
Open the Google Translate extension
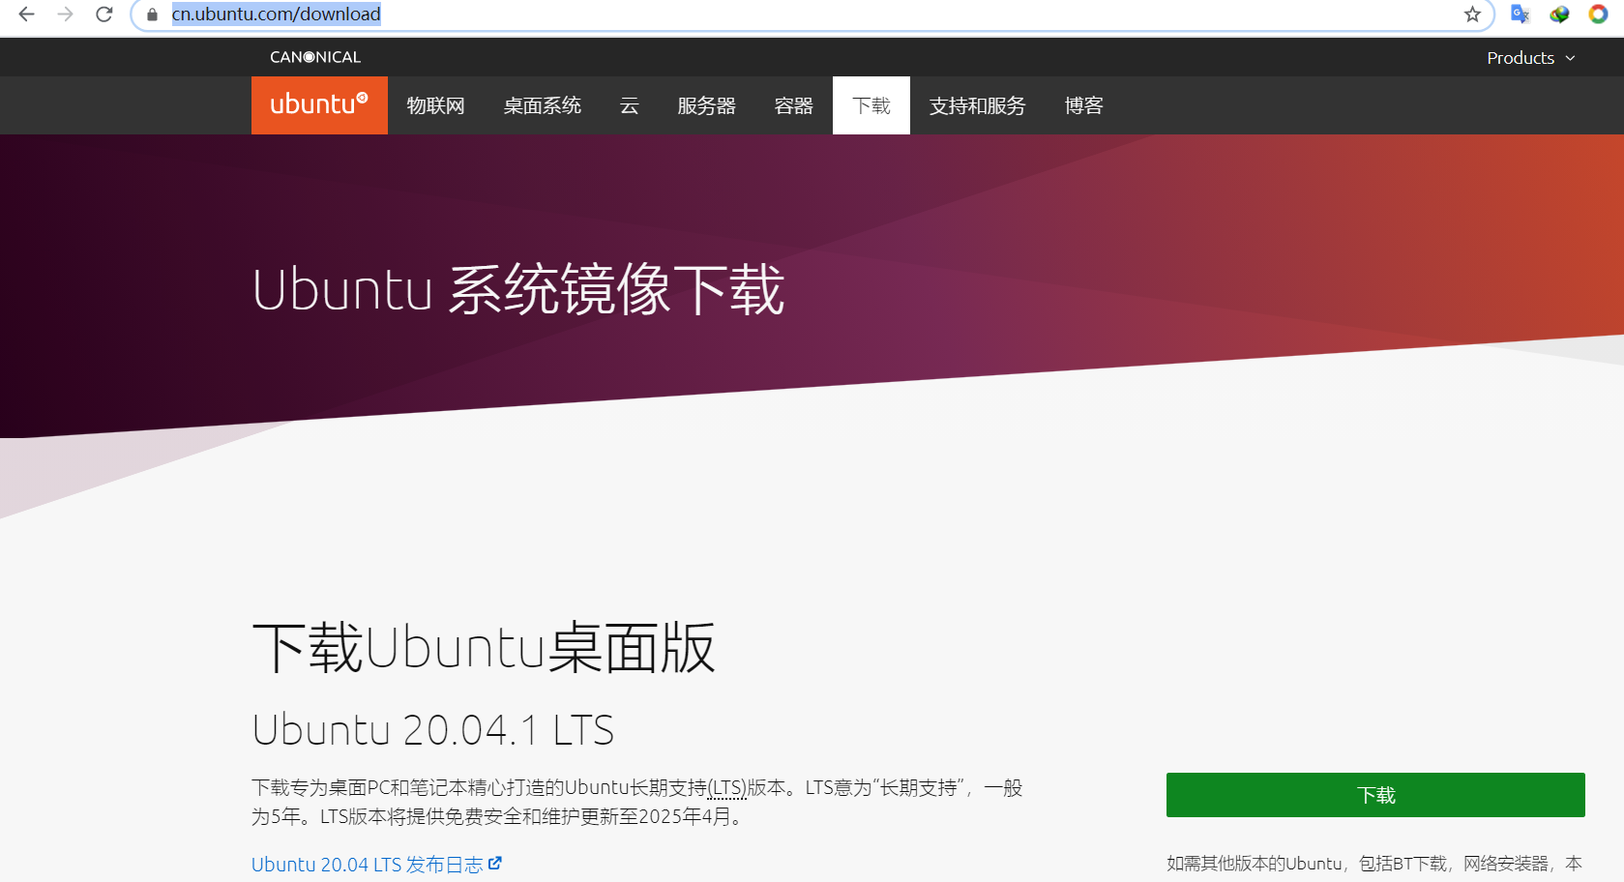1519,15
